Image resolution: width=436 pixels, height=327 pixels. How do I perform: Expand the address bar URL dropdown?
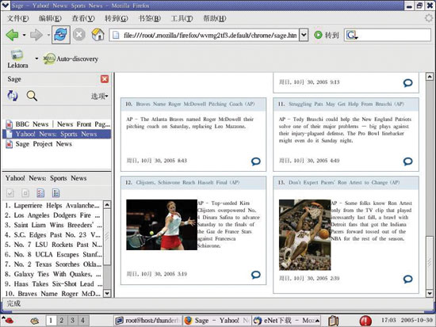304,35
